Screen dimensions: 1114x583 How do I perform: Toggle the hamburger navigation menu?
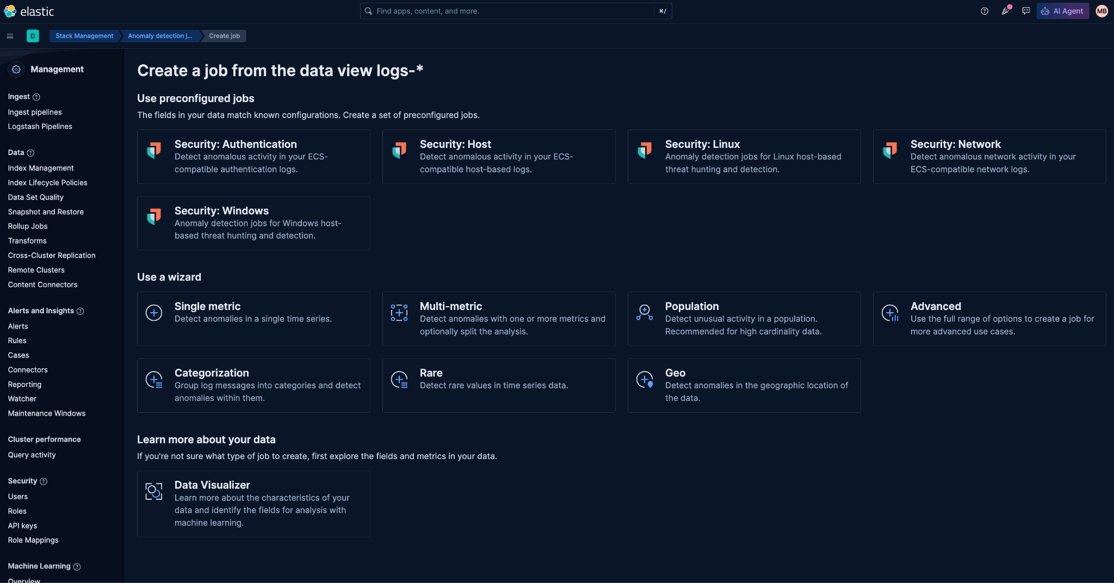tap(10, 36)
